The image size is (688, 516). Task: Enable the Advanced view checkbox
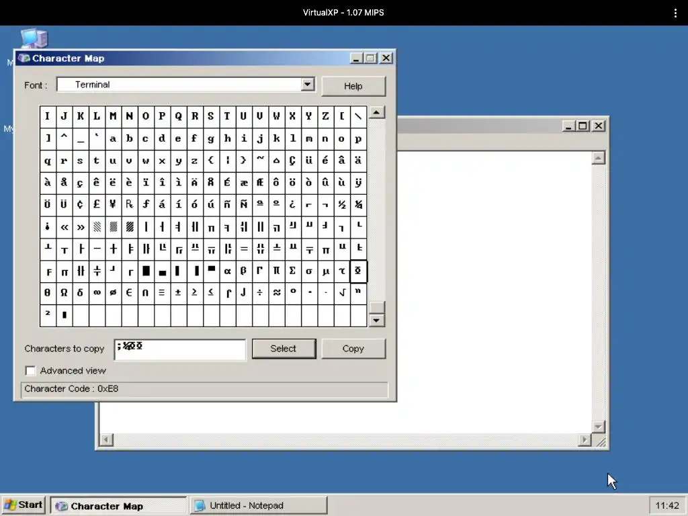click(30, 371)
